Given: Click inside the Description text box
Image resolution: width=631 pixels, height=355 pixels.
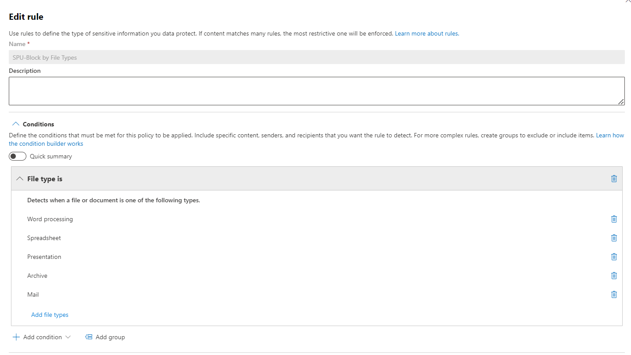Looking at the screenshot, I should click(x=316, y=90).
